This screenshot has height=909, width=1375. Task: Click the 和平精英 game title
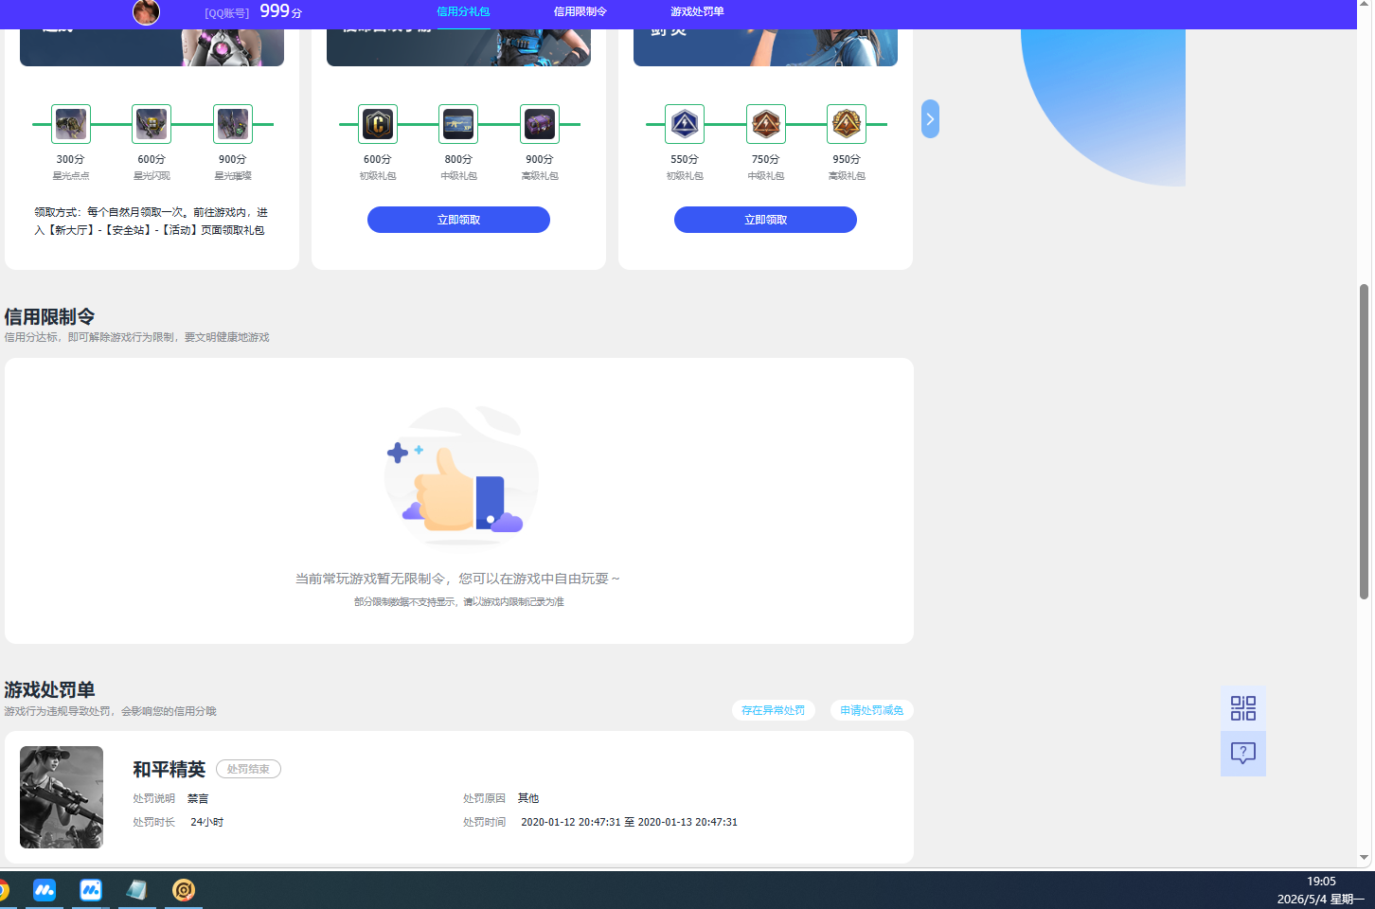click(170, 769)
